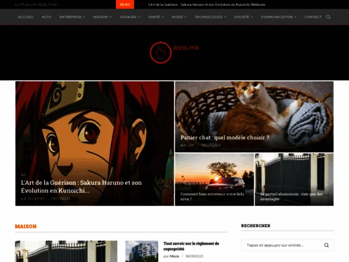
Task: Open article Comment bien entretenir votre lada niva
Action: click(x=212, y=196)
